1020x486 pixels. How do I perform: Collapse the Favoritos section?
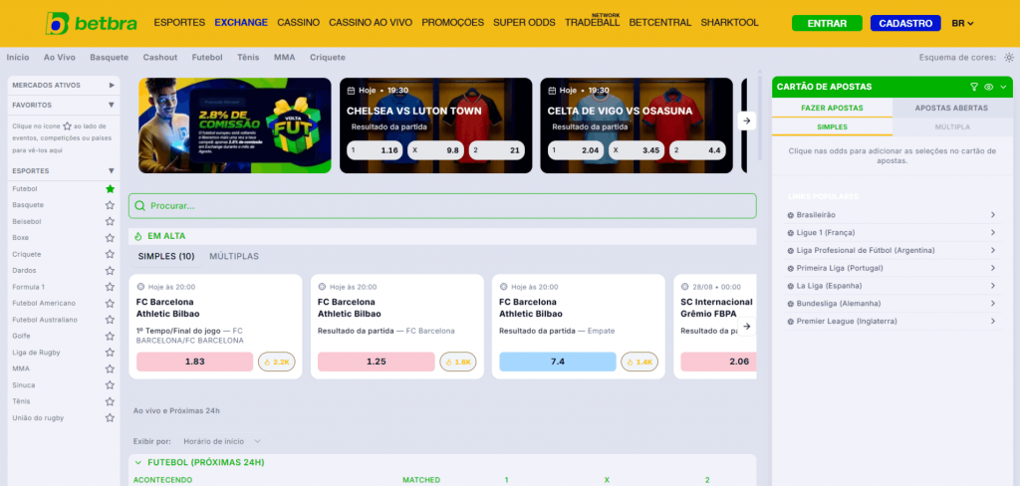click(x=63, y=105)
